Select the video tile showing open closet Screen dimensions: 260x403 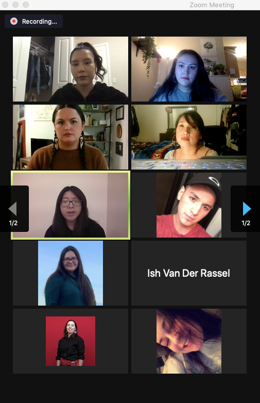tap(71, 69)
